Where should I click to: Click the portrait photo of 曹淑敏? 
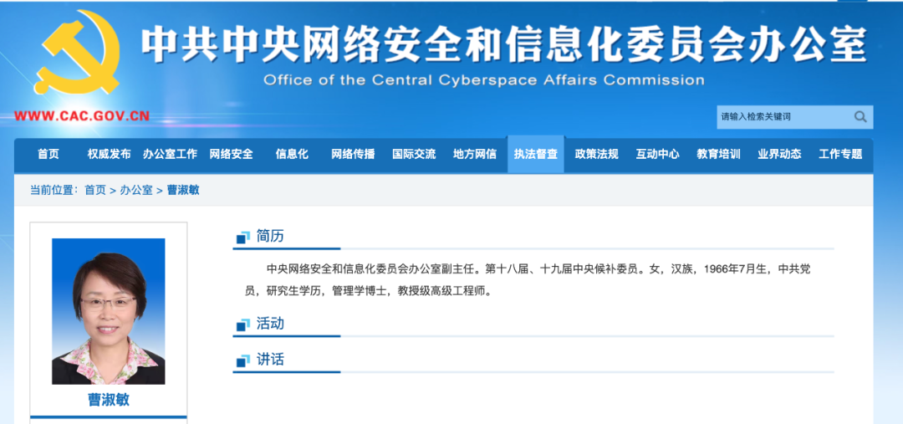tap(108, 311)
